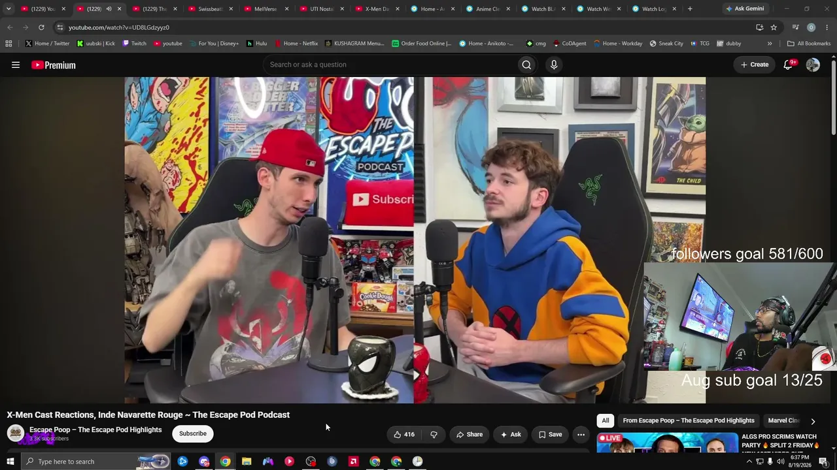
Task: Expand the Chrome tab search dropdown
Action: pyautogui.click(x=9, y=9)
